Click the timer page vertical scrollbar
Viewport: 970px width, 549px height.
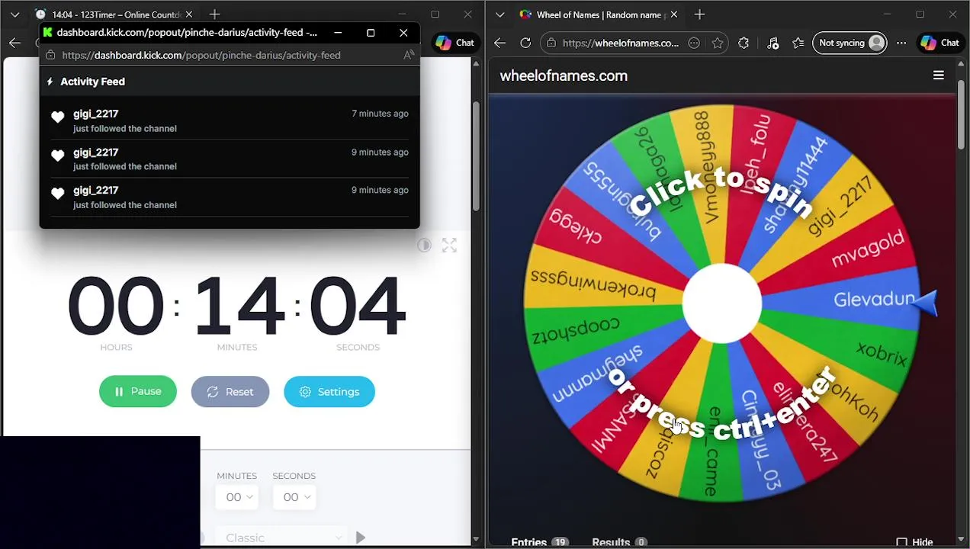476,156
